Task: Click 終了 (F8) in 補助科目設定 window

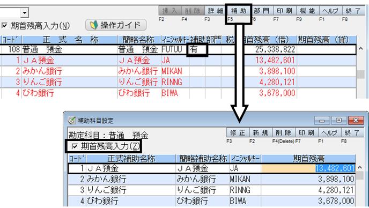Action: pyautogui.click(x=352, y=133)
